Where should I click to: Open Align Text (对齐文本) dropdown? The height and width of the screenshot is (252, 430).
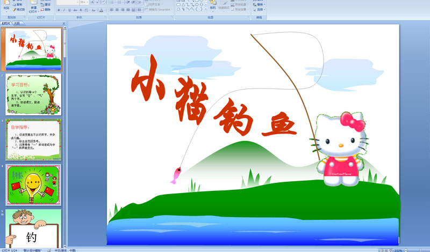click(x=155, y=4)
